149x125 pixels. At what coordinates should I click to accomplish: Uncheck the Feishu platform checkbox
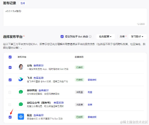coord(10,80)
